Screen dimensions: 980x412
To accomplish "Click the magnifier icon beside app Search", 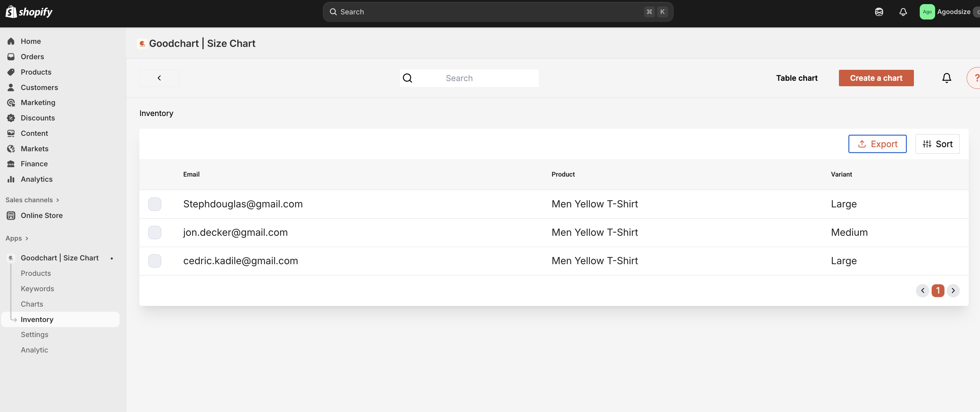I will coord(407,78).
